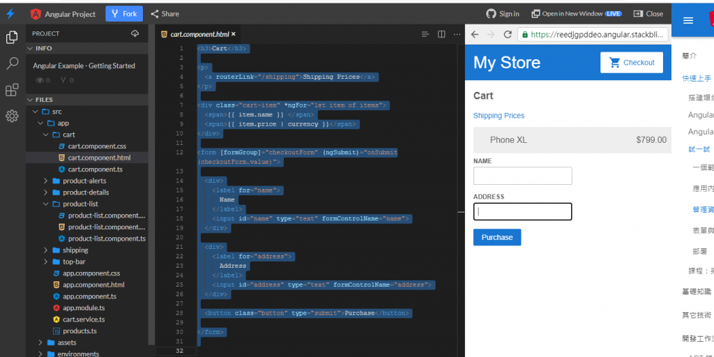
Task: Click the format document icon in editor
Action: click(x=425, y=34)
